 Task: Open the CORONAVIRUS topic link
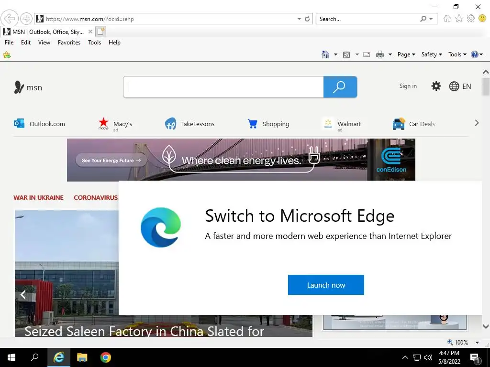click(x=96, y=197)
